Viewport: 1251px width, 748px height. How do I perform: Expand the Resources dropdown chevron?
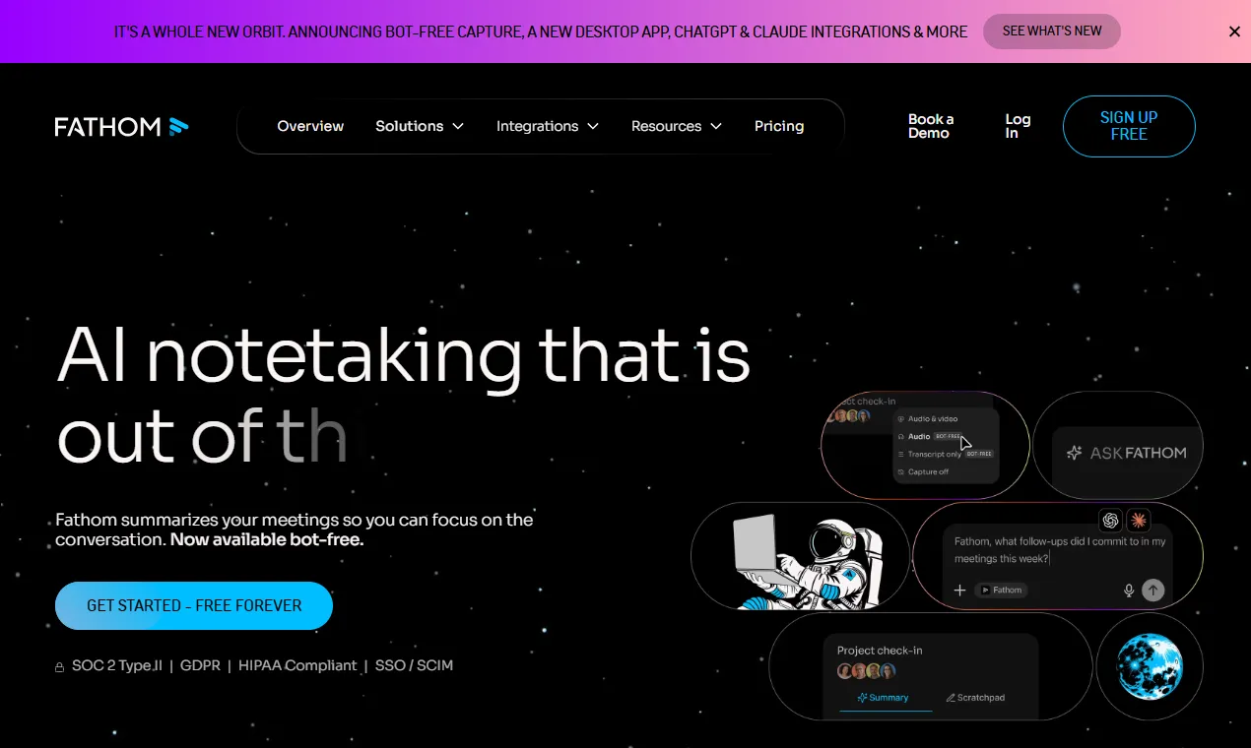(716, 126)
